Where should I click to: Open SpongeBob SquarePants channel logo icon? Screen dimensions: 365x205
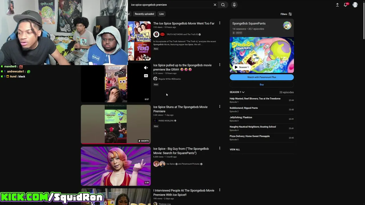click(x=287, y=25)
